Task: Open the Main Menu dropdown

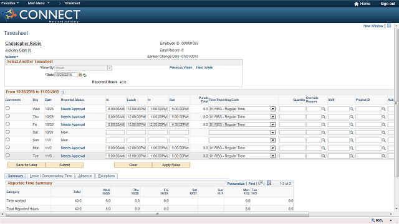Action: click(39, 3)
